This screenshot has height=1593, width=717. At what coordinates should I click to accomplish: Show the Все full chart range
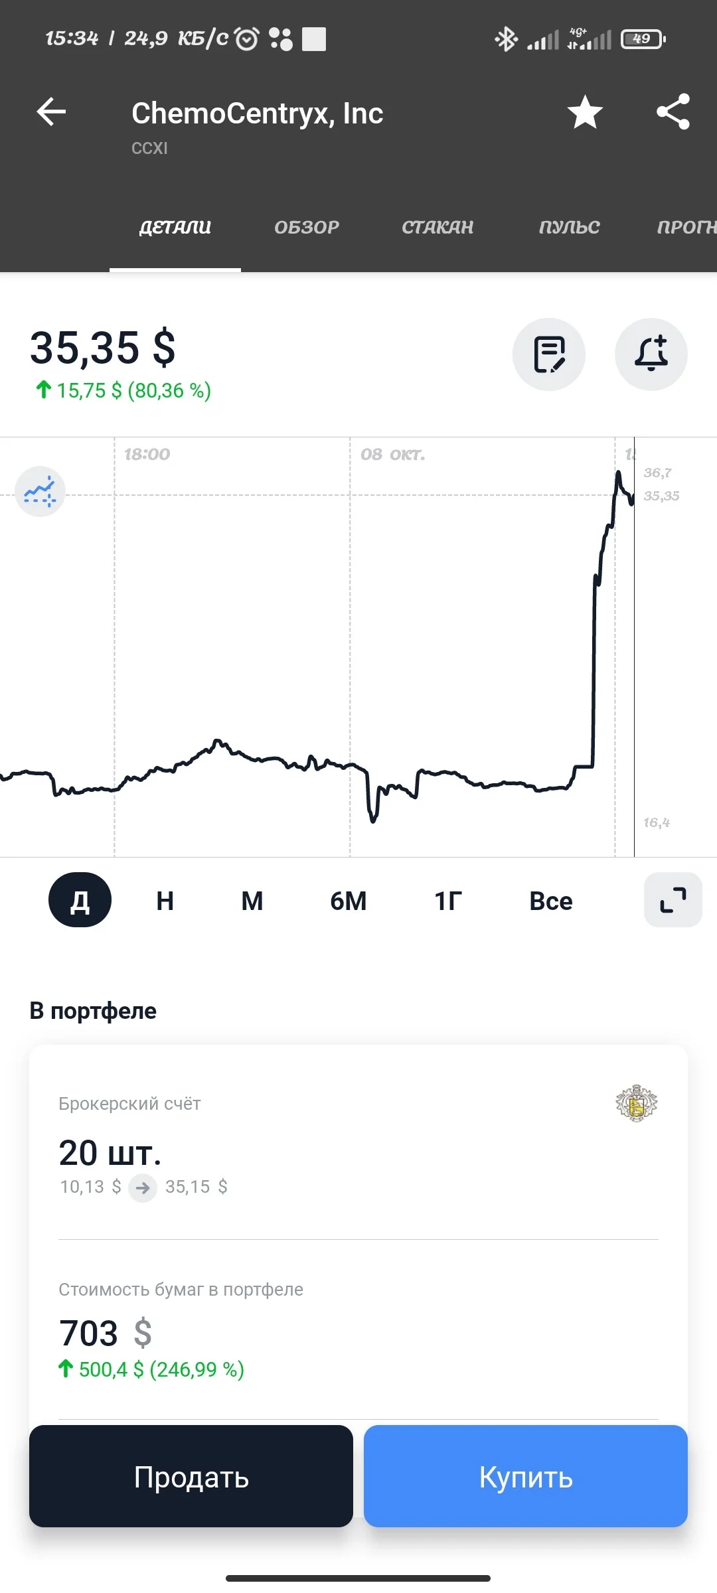(550, 901)
